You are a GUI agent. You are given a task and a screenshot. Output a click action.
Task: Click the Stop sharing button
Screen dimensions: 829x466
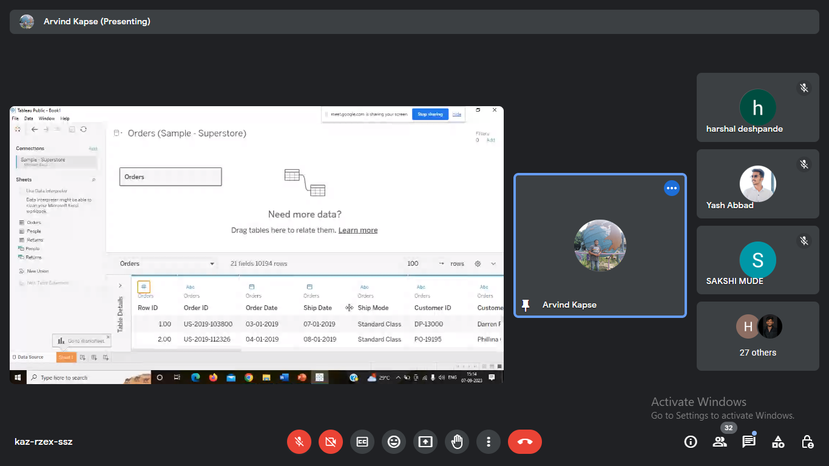[x=430, y=114]
